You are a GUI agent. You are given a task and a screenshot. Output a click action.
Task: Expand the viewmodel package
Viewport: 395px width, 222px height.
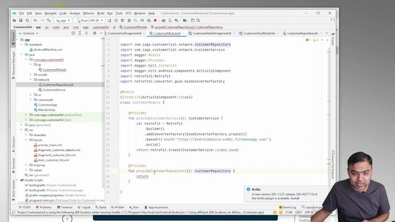coord(31,100)
